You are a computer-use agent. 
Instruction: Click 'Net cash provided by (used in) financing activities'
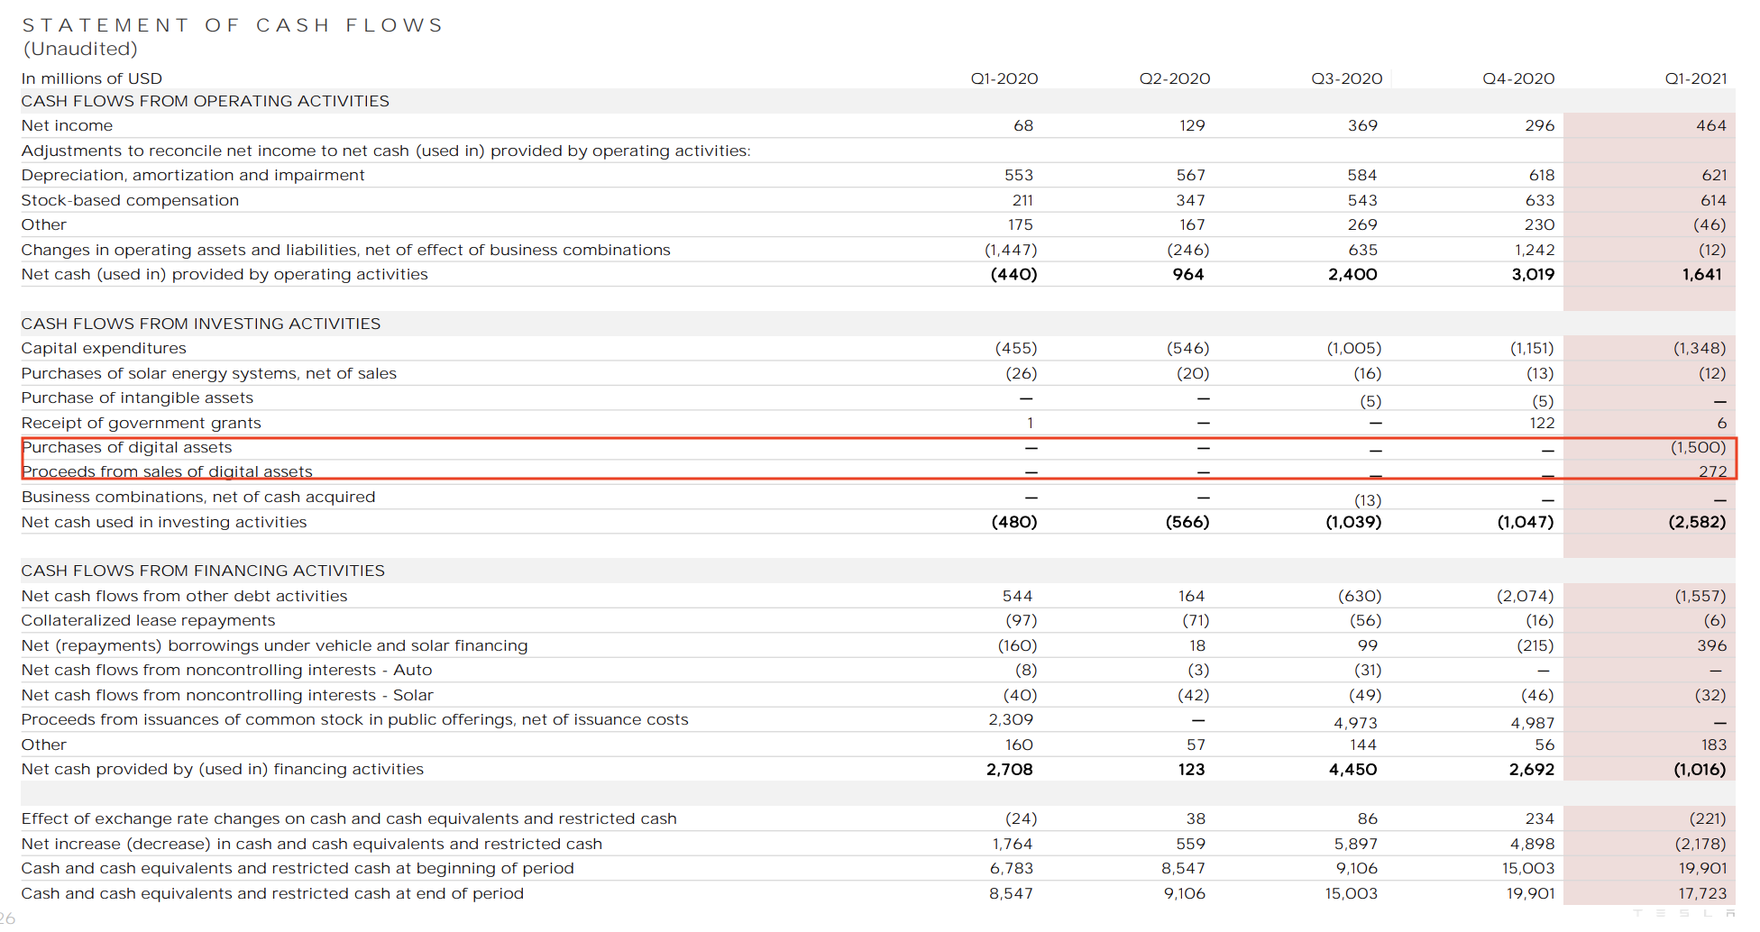(223, 769)
